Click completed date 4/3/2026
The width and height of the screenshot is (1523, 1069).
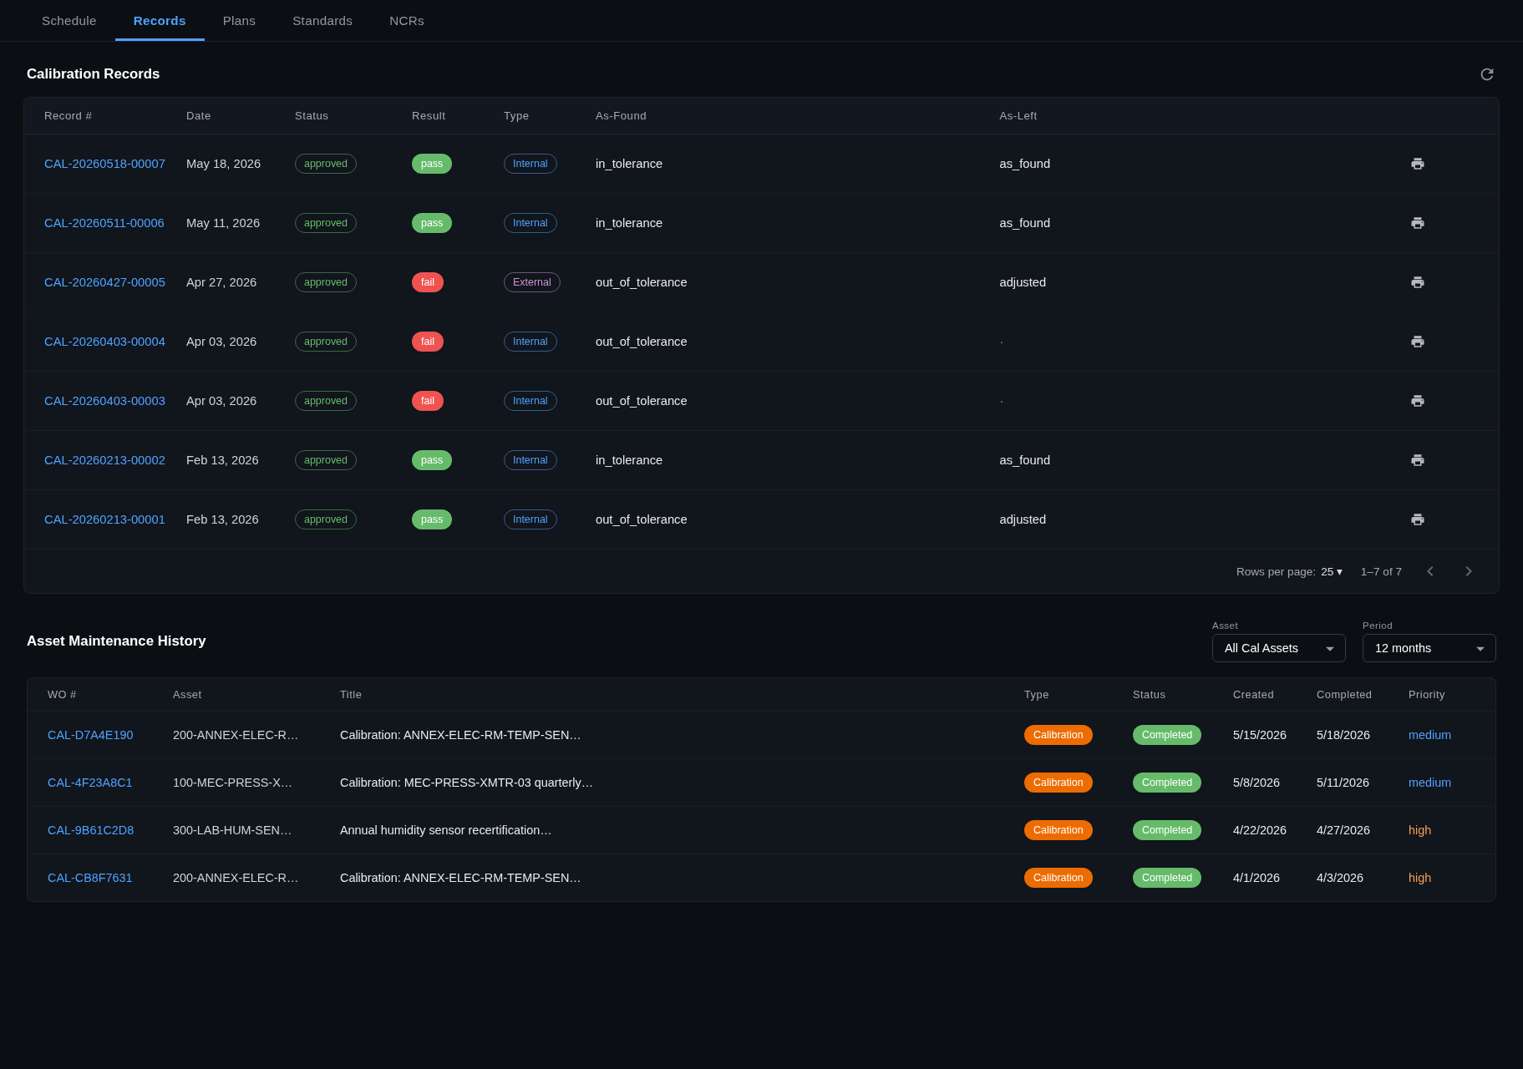click(1340, 878)
